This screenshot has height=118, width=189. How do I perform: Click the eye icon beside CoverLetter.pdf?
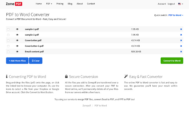pyautogui.click(x=17, y=40)
